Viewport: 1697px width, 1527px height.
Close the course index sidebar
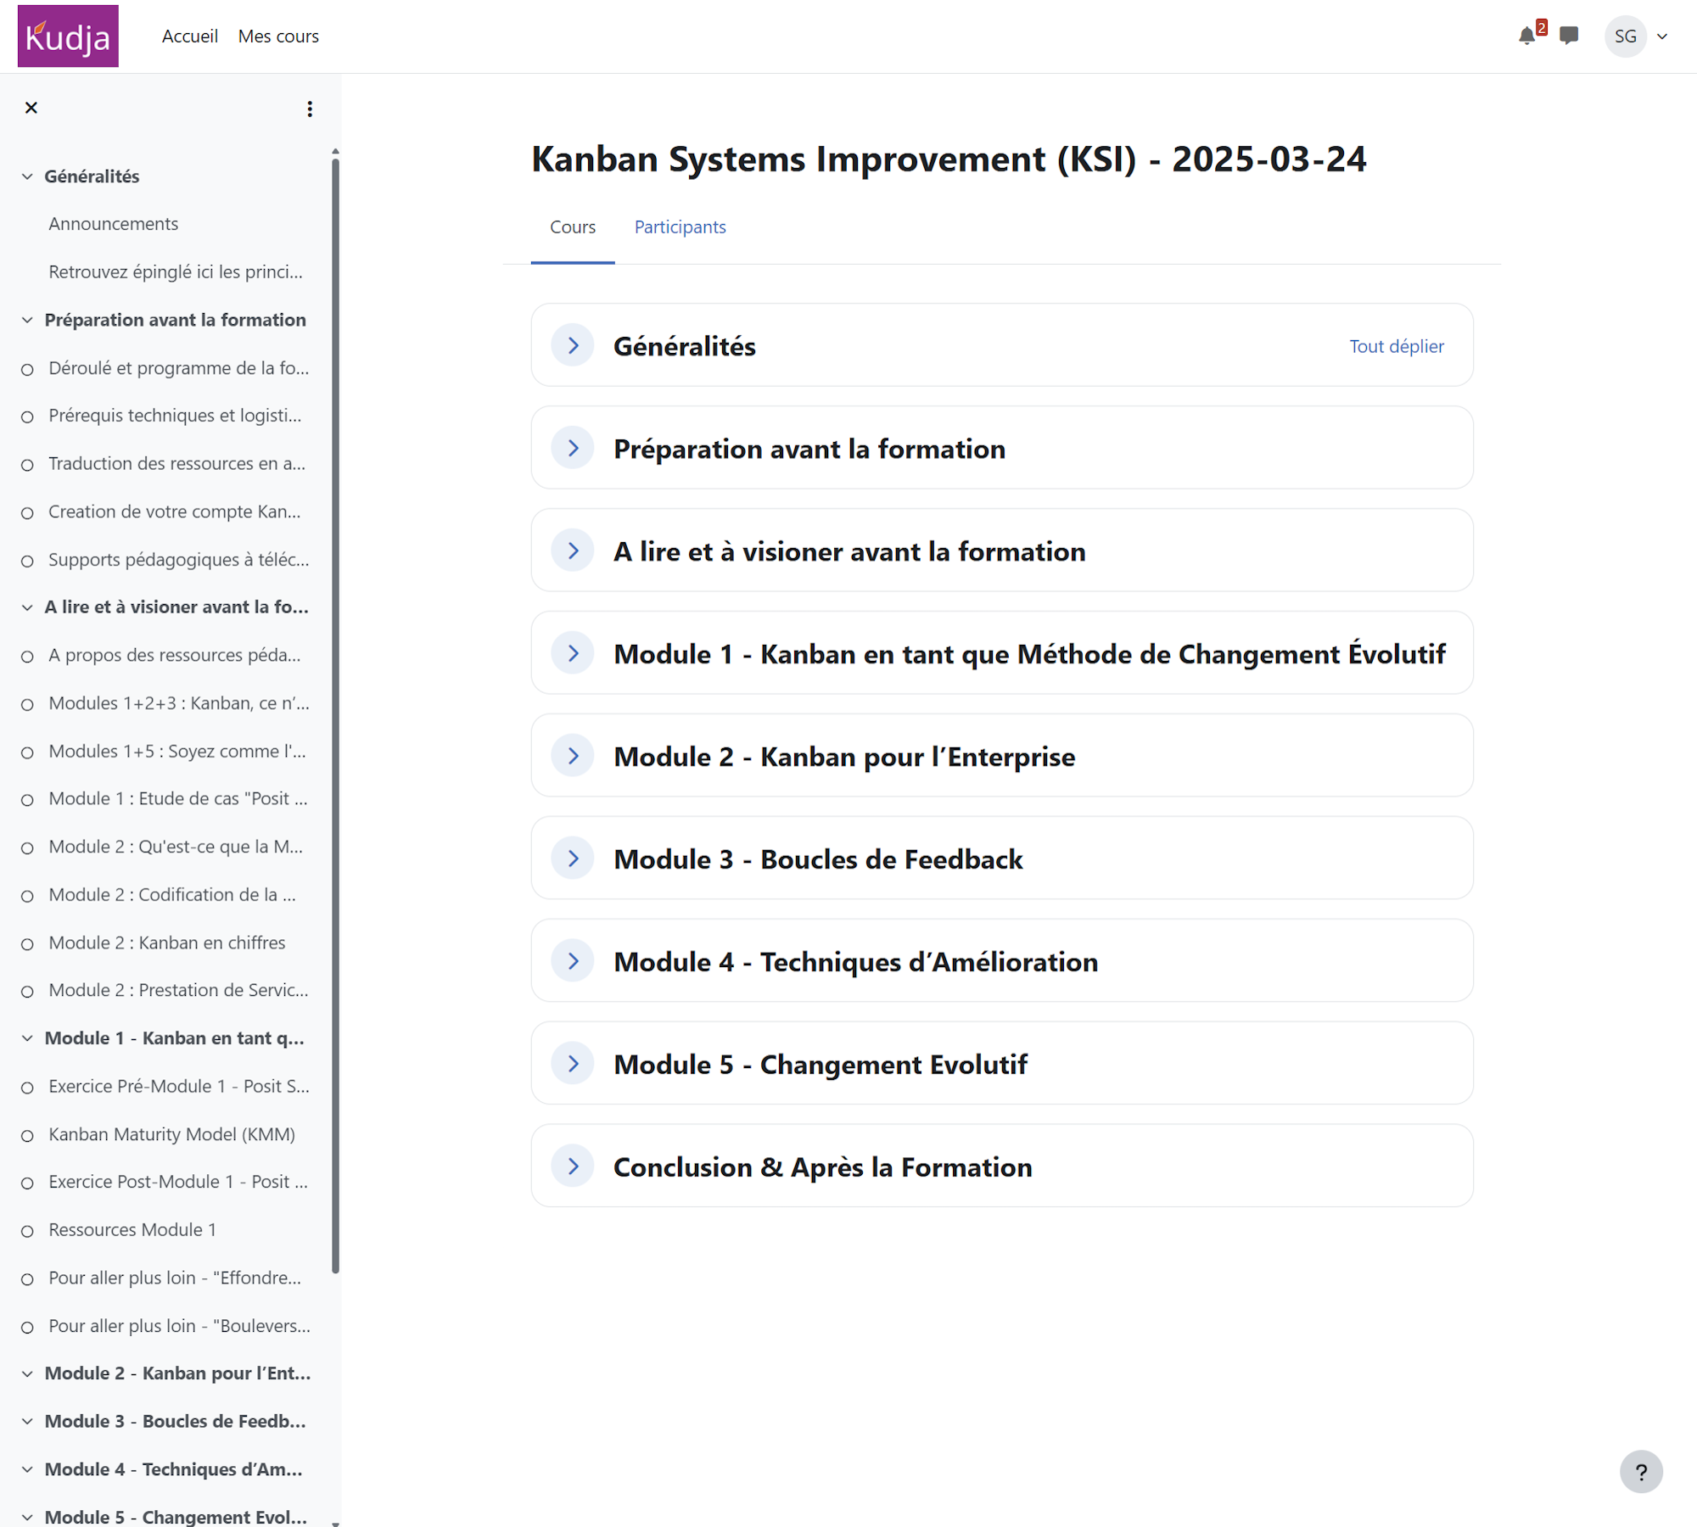click(31, 108)
